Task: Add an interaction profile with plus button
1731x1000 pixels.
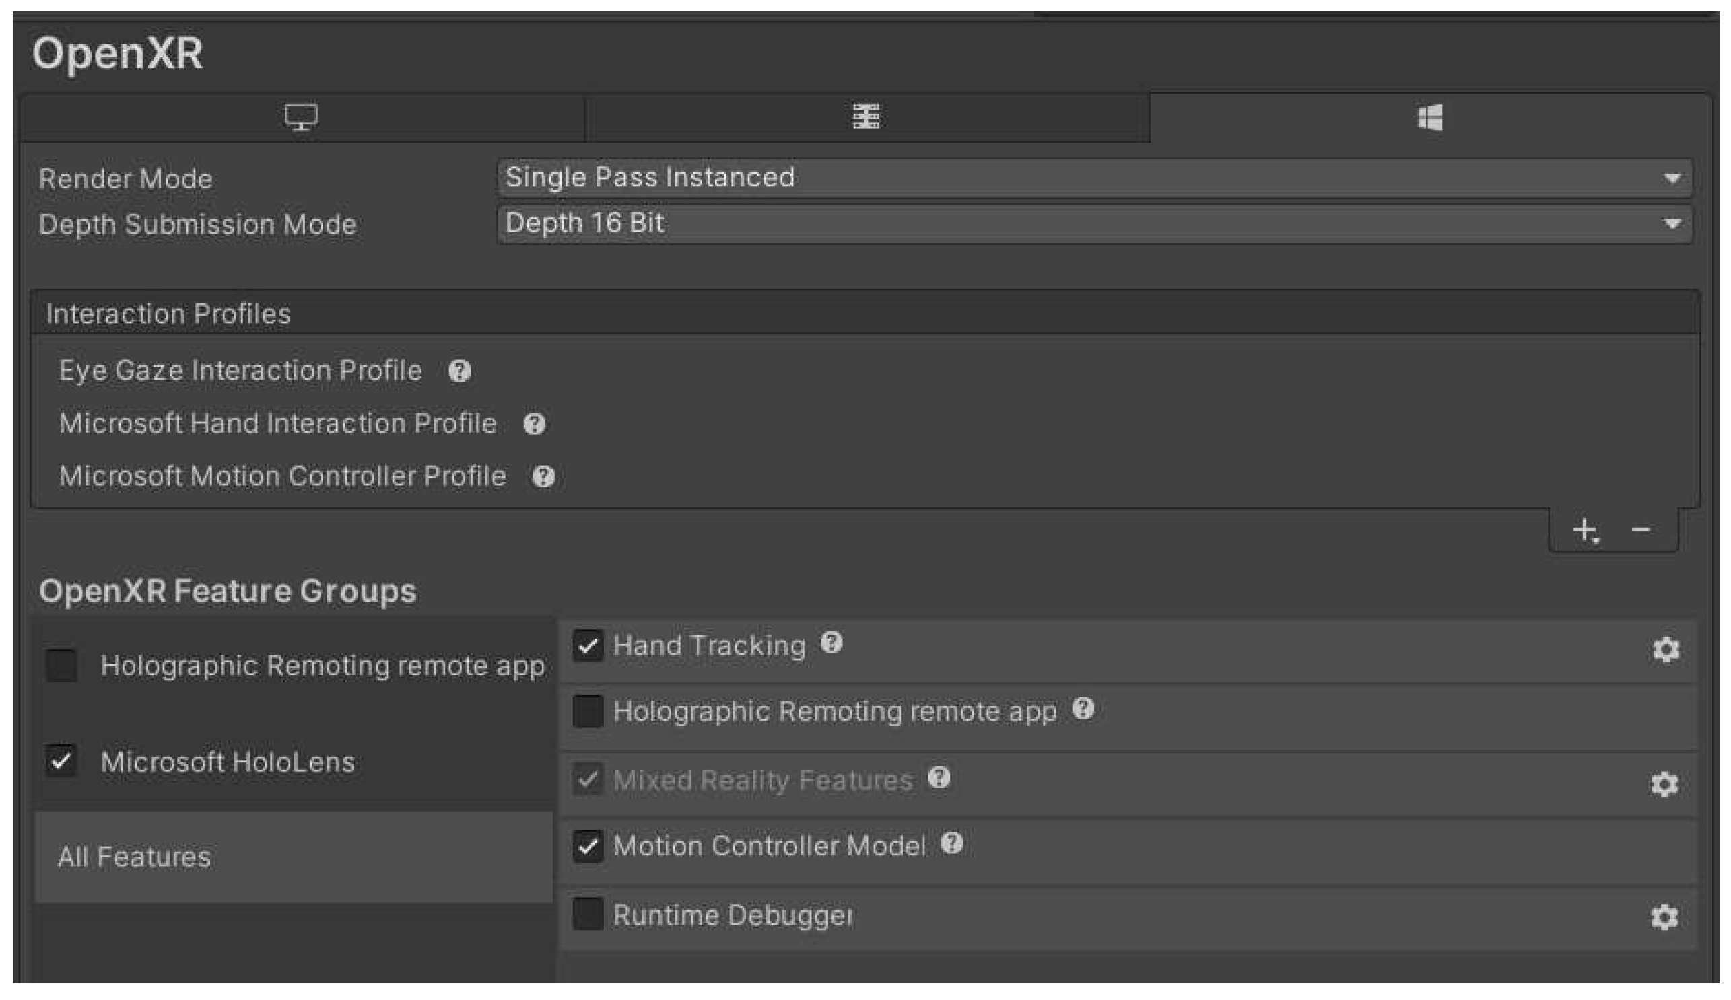Action: coord(1585,530)
